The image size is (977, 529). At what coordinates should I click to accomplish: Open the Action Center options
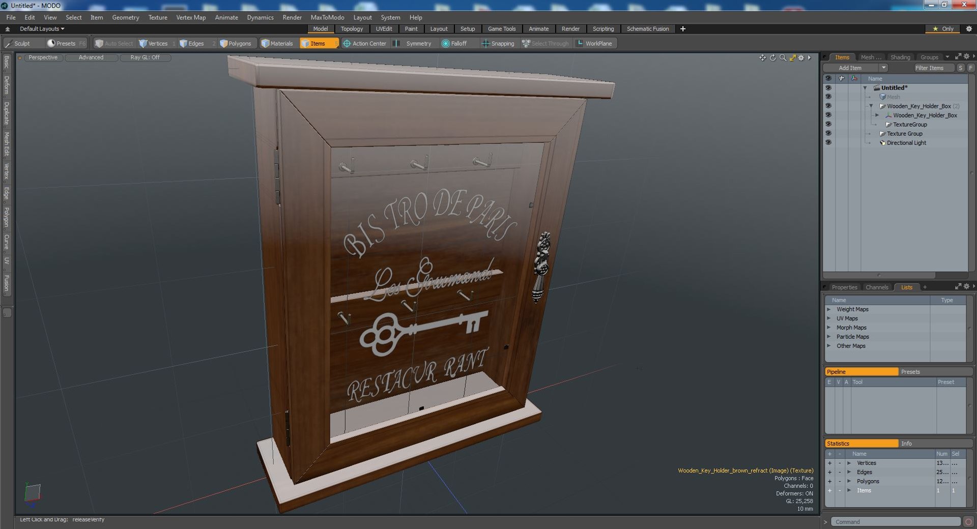(x=364, y=44)
